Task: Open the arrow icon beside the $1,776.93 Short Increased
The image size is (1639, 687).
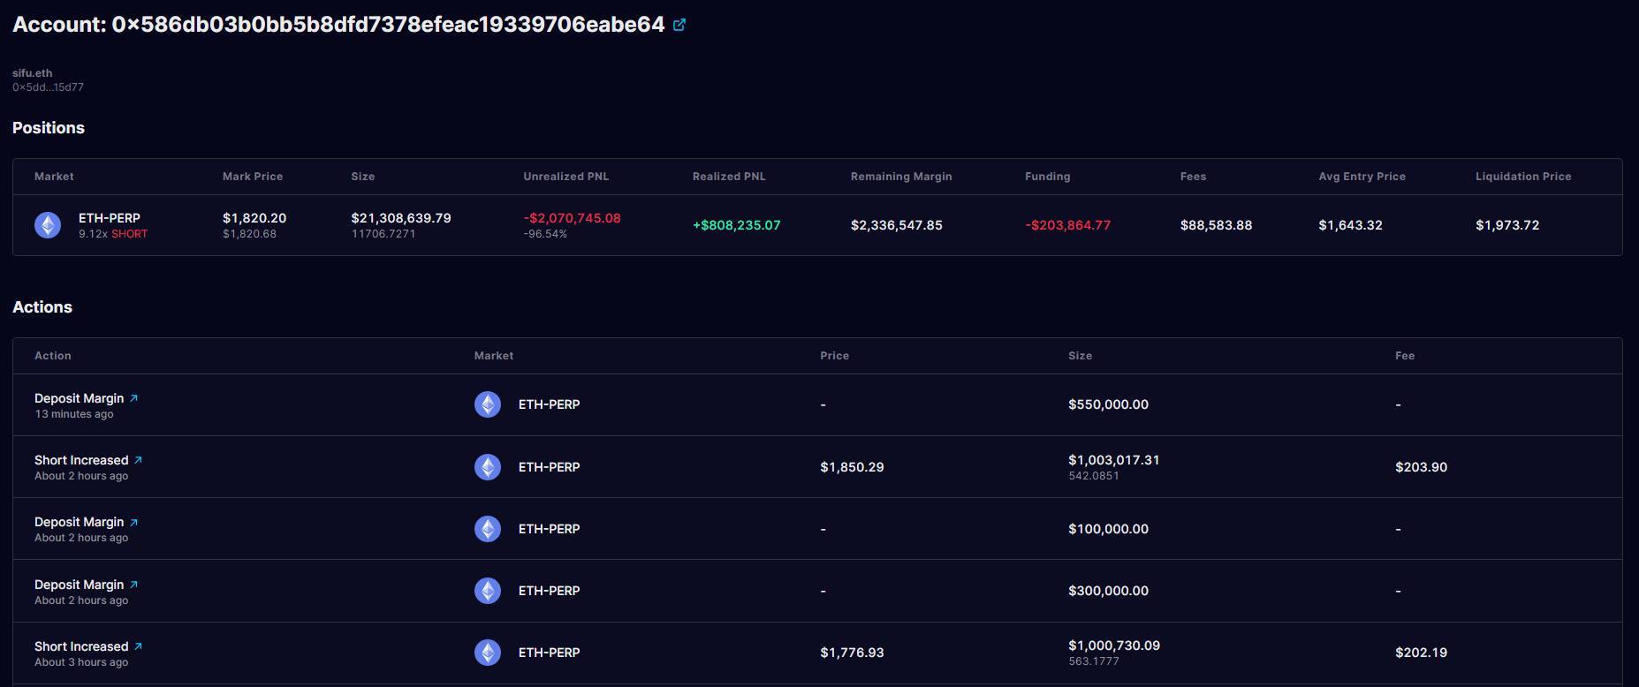Action: pyautogui.click(x=138, y=646)
